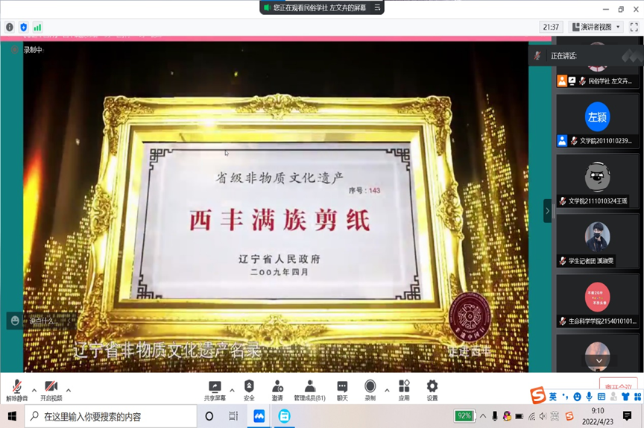Open the Apps (应用) icon

404,387
